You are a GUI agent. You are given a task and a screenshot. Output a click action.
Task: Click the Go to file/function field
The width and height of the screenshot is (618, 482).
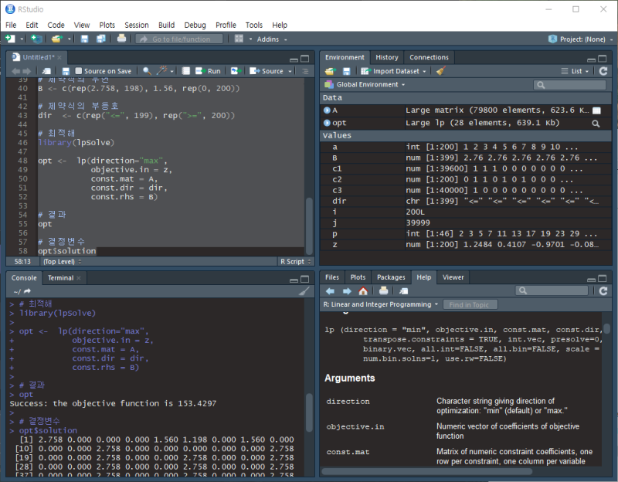pyautogui.click(x=180, y=39)
